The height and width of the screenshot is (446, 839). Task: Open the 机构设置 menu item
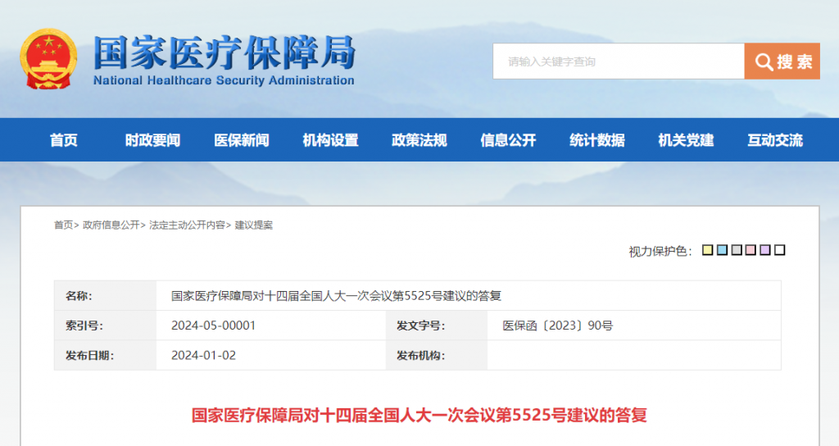point(330,140)
